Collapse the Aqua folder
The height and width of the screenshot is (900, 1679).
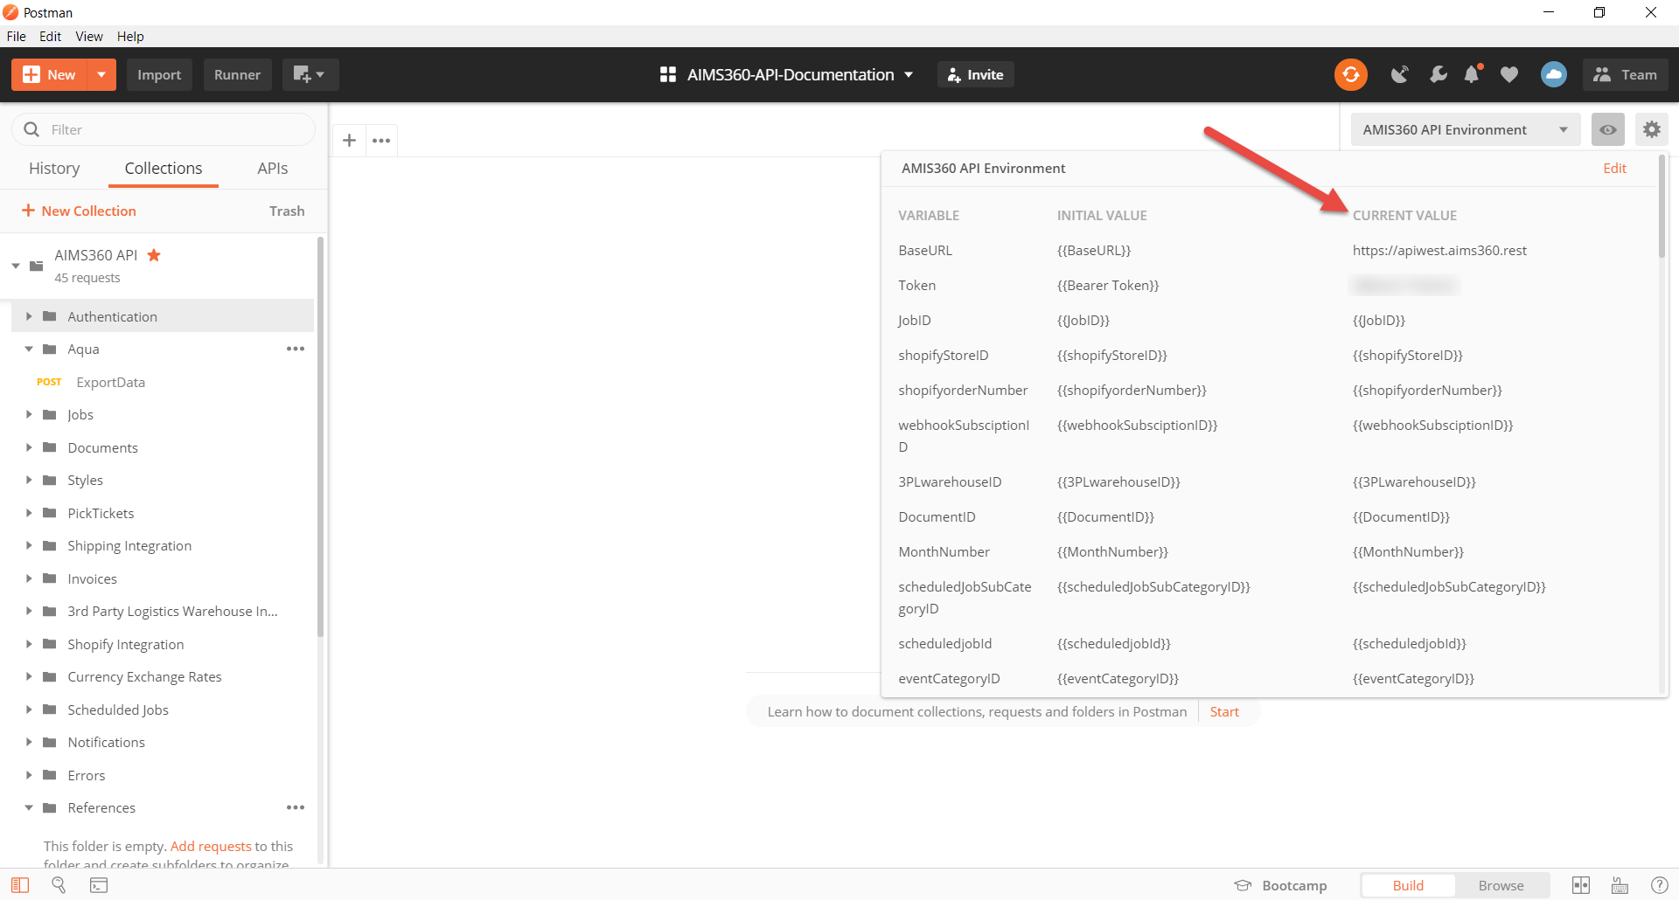click(28, 349)
